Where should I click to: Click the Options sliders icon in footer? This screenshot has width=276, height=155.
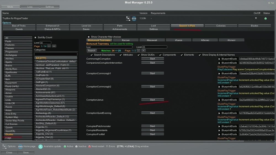pyautogui.click(x=4, y=146)
